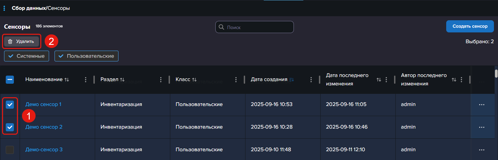Sort the table by Класс column
The width and height of the screenshot is (498, 160).
point(194,80)
